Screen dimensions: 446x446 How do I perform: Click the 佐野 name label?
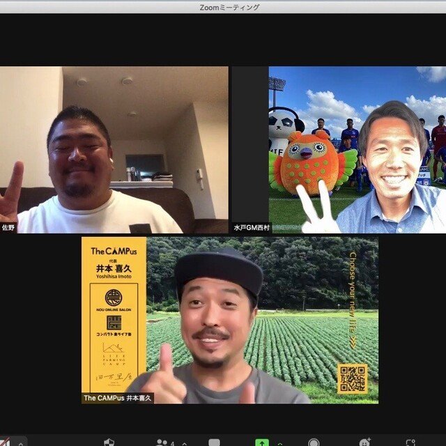8,228
